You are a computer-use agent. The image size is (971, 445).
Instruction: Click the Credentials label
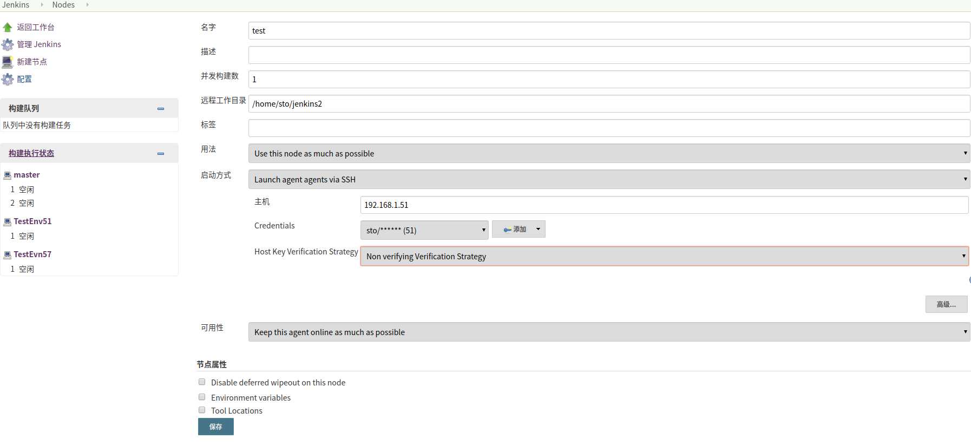[274, 226]
